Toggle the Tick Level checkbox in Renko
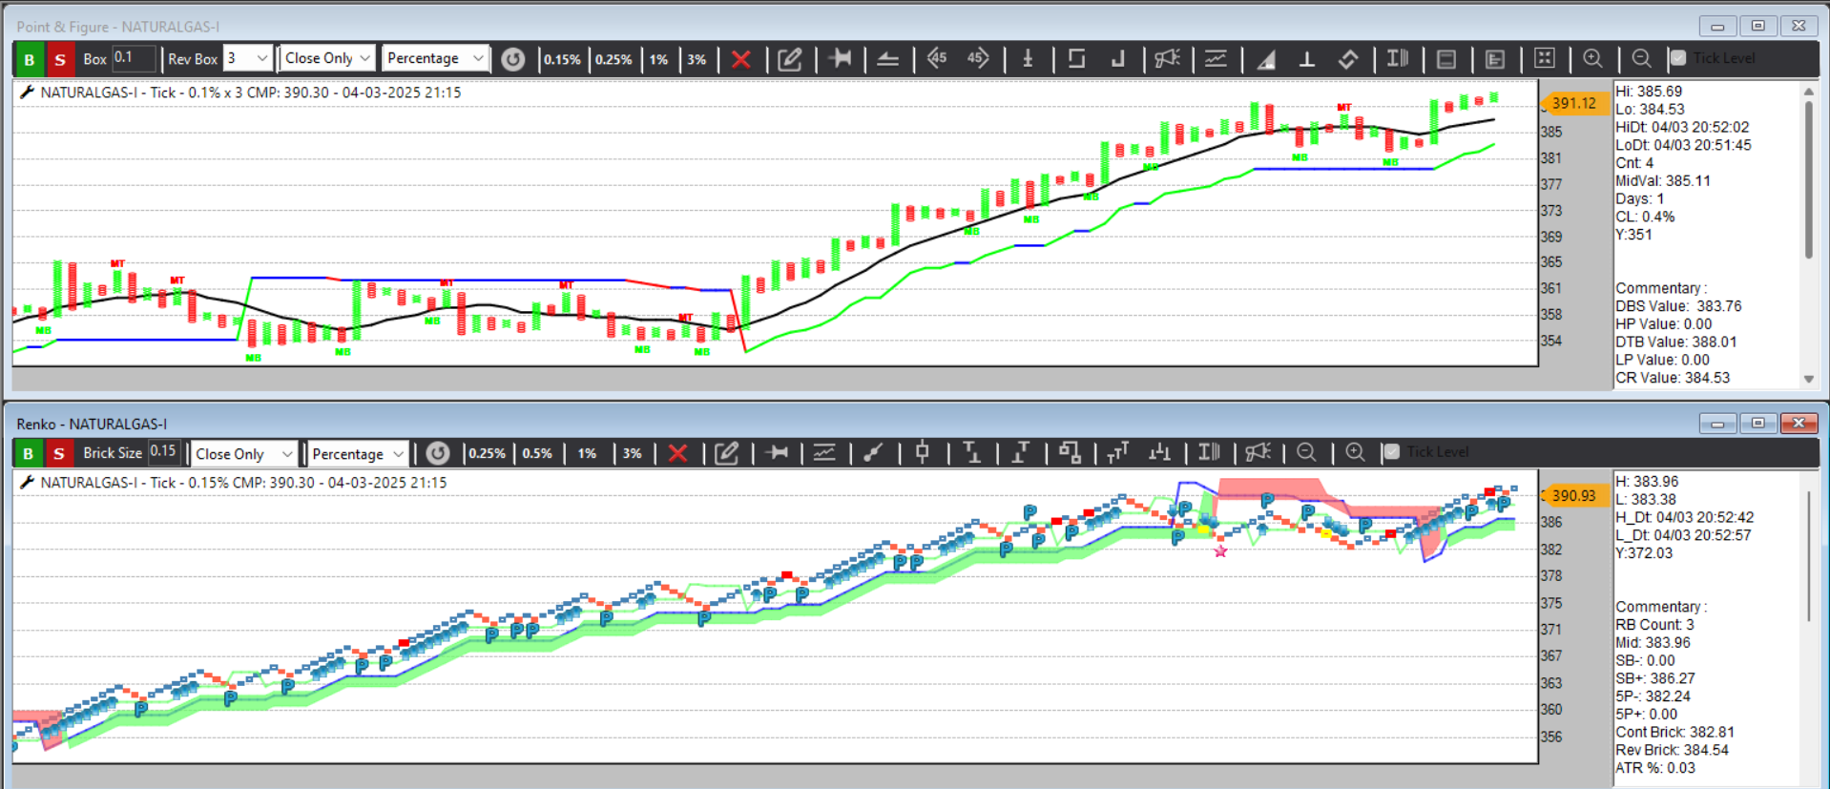 [1392, 452]
